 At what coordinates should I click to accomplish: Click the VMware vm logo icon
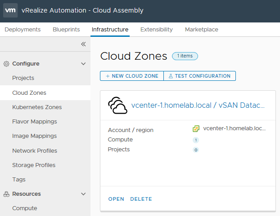pos(10,10)
